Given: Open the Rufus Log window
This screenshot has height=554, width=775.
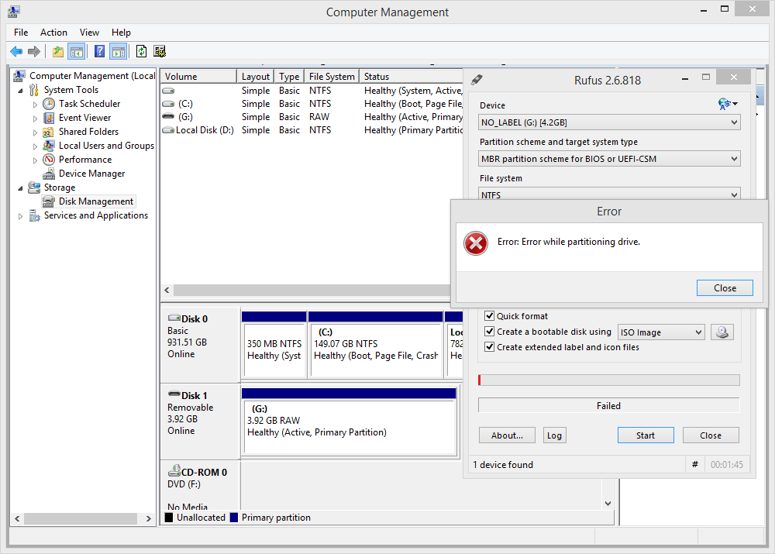Looking at the screenshot, I should point(554,435).
